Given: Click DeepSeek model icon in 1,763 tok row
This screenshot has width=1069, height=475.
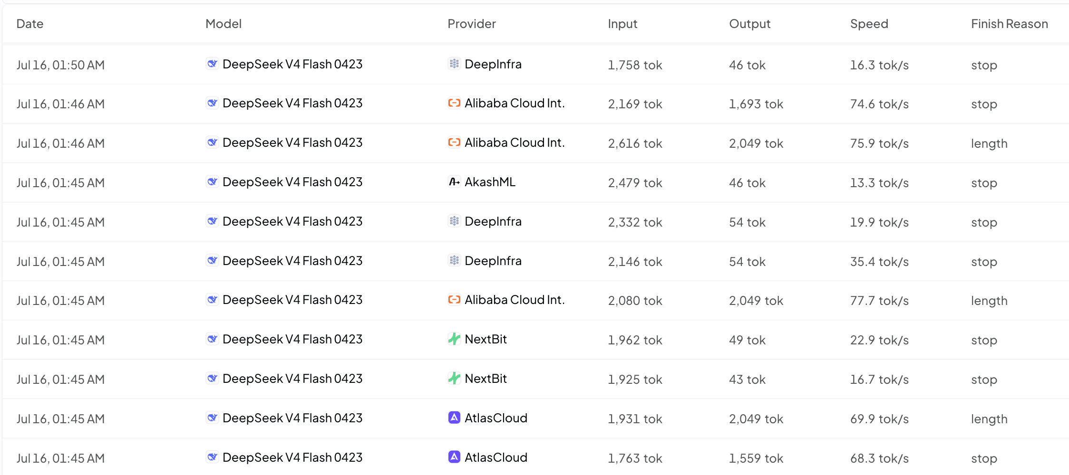Looking at the screenshot, I should pyautogui.click(x=212, y=457).
